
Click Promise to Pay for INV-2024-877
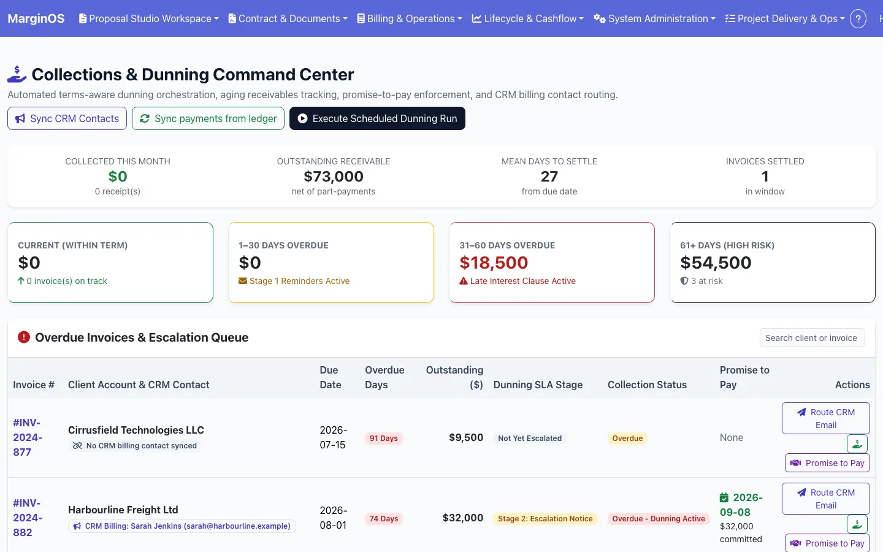[827, 463]
